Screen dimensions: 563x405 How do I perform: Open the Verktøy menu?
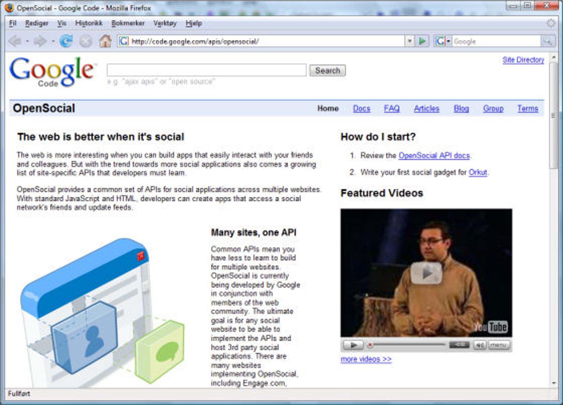pos(165,23)
